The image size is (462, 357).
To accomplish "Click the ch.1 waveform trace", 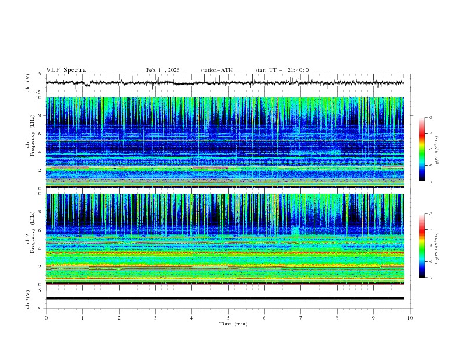I will click(x=225, y=82).
